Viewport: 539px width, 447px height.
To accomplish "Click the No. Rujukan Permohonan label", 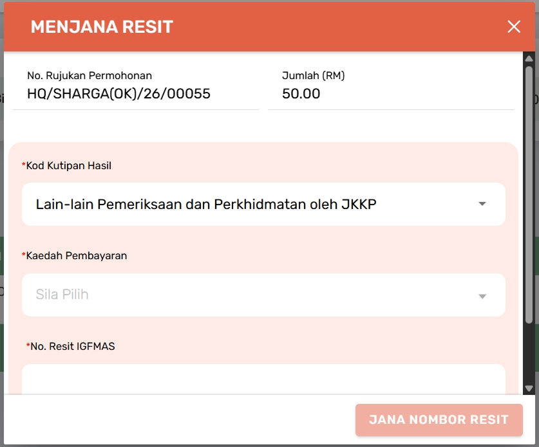I will (x=90, y=75).
